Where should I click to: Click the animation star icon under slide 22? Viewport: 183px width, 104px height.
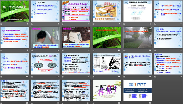click(93, 103)
